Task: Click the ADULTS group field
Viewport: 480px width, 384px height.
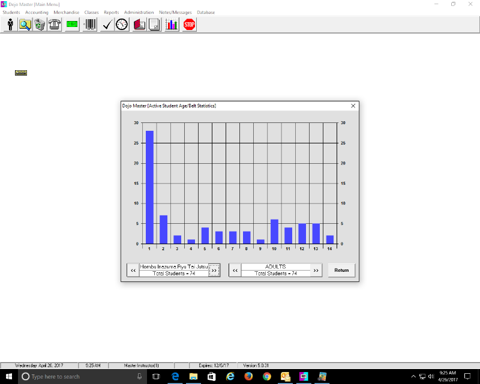Action: (275, 267)
